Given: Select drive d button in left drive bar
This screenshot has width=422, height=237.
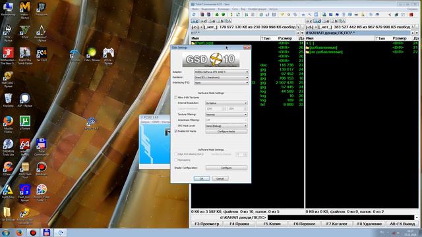Looking at the screenshot, I should pyautogui.click(x=204, y=21).
